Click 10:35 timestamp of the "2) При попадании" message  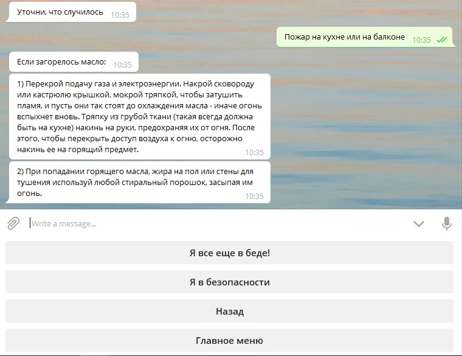254,196
